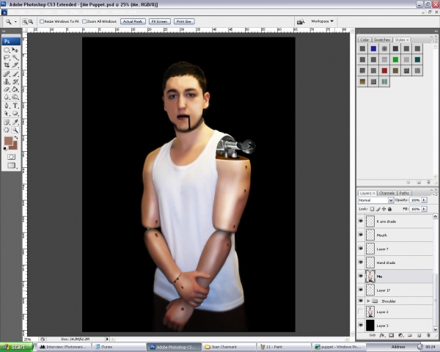440x352 pixels.
Task: Click the foreground color swatch
Action: point(8,141)
